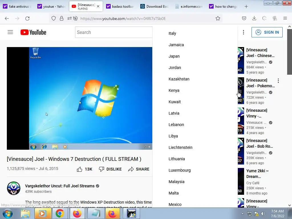The image size is (292, 219).
Task: Click the autoplay blocked icon in address bar
Action: pos(75,19)
